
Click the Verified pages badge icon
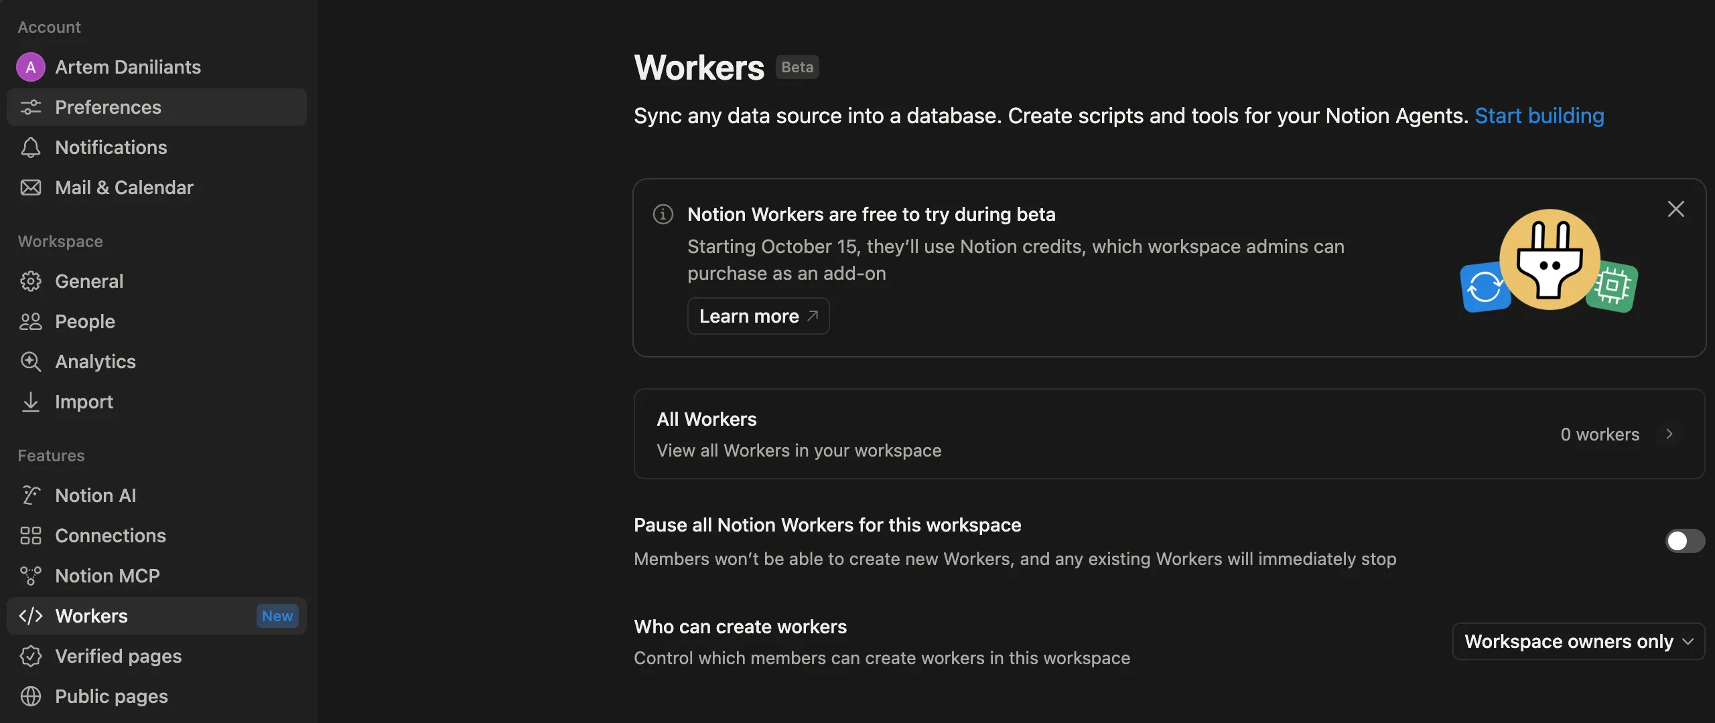31,656
